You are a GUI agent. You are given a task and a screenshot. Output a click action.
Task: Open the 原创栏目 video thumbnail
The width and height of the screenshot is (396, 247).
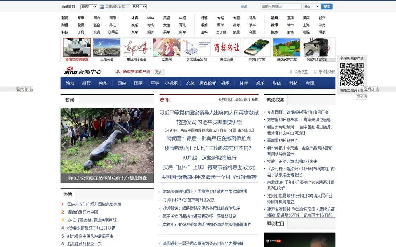pyautogui.click(x=299, y=240)
